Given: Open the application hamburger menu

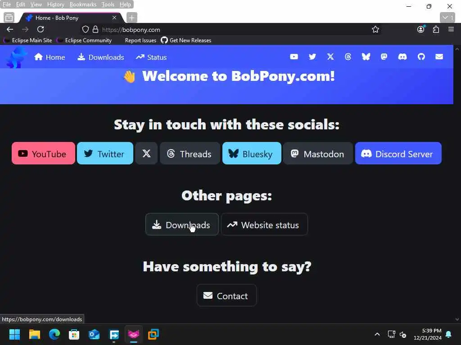Looking at the screenshot, I should pyautogui.click(x=451, y=29).
